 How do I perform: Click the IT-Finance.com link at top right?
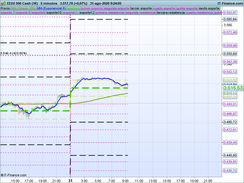pyautogui.click(x=230, y=3)
